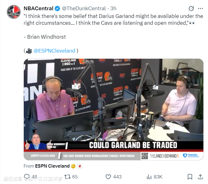View post analytics bar chart icon
This screenshot has height=184, width=208.
(x=149, y=177)
